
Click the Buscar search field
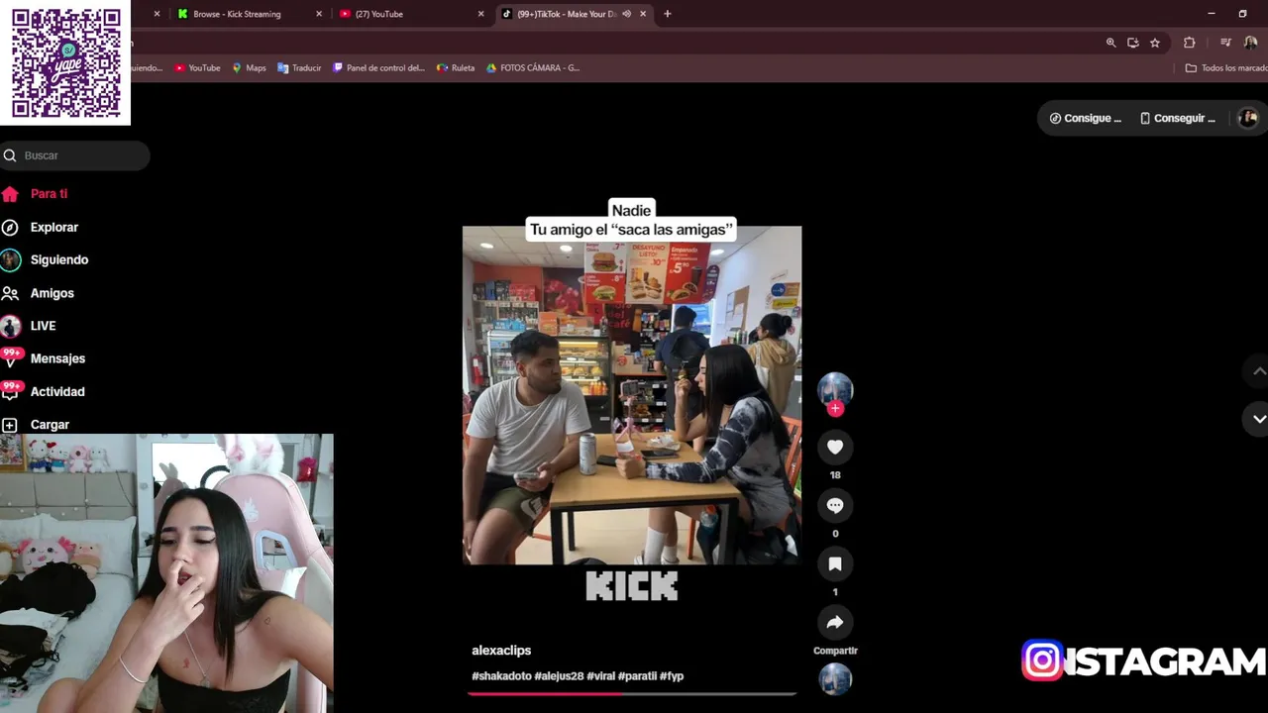coord(75,155)
